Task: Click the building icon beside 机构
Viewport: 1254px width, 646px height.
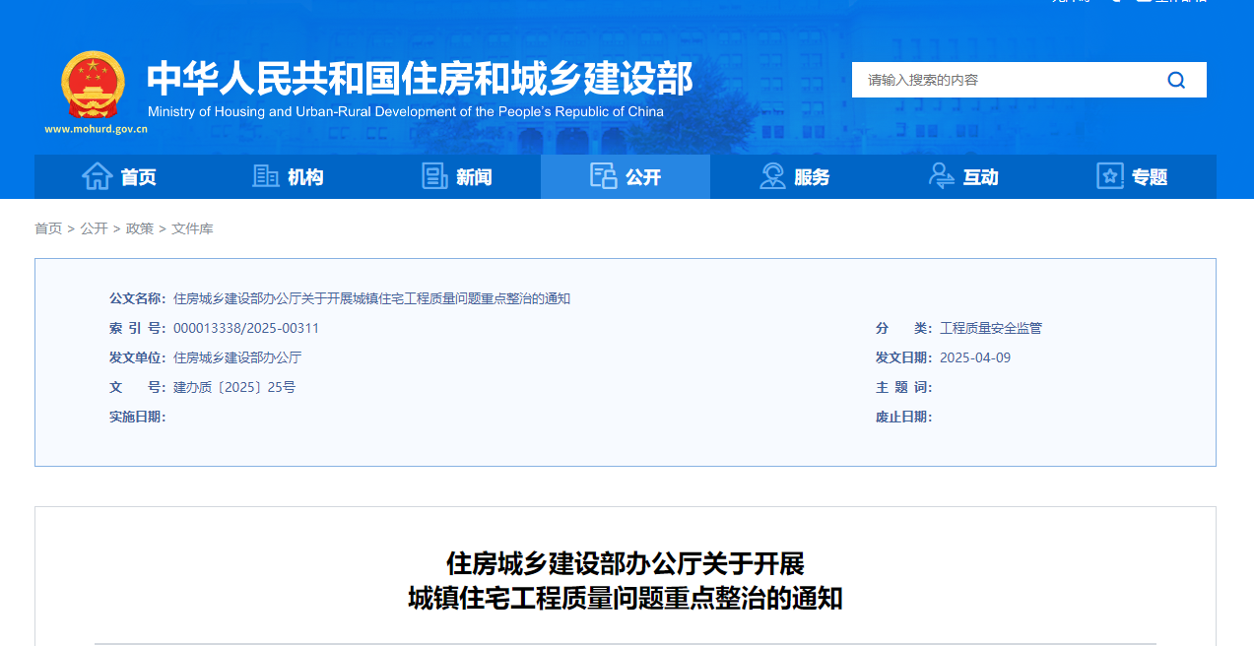Action: coord(266,176)
